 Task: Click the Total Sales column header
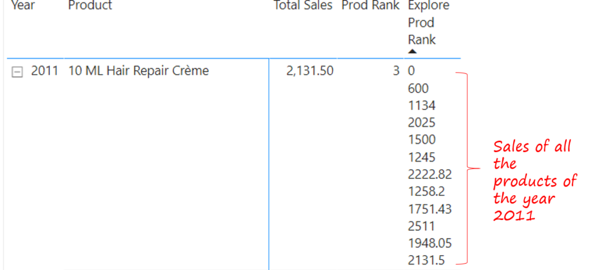pos(303,6)
